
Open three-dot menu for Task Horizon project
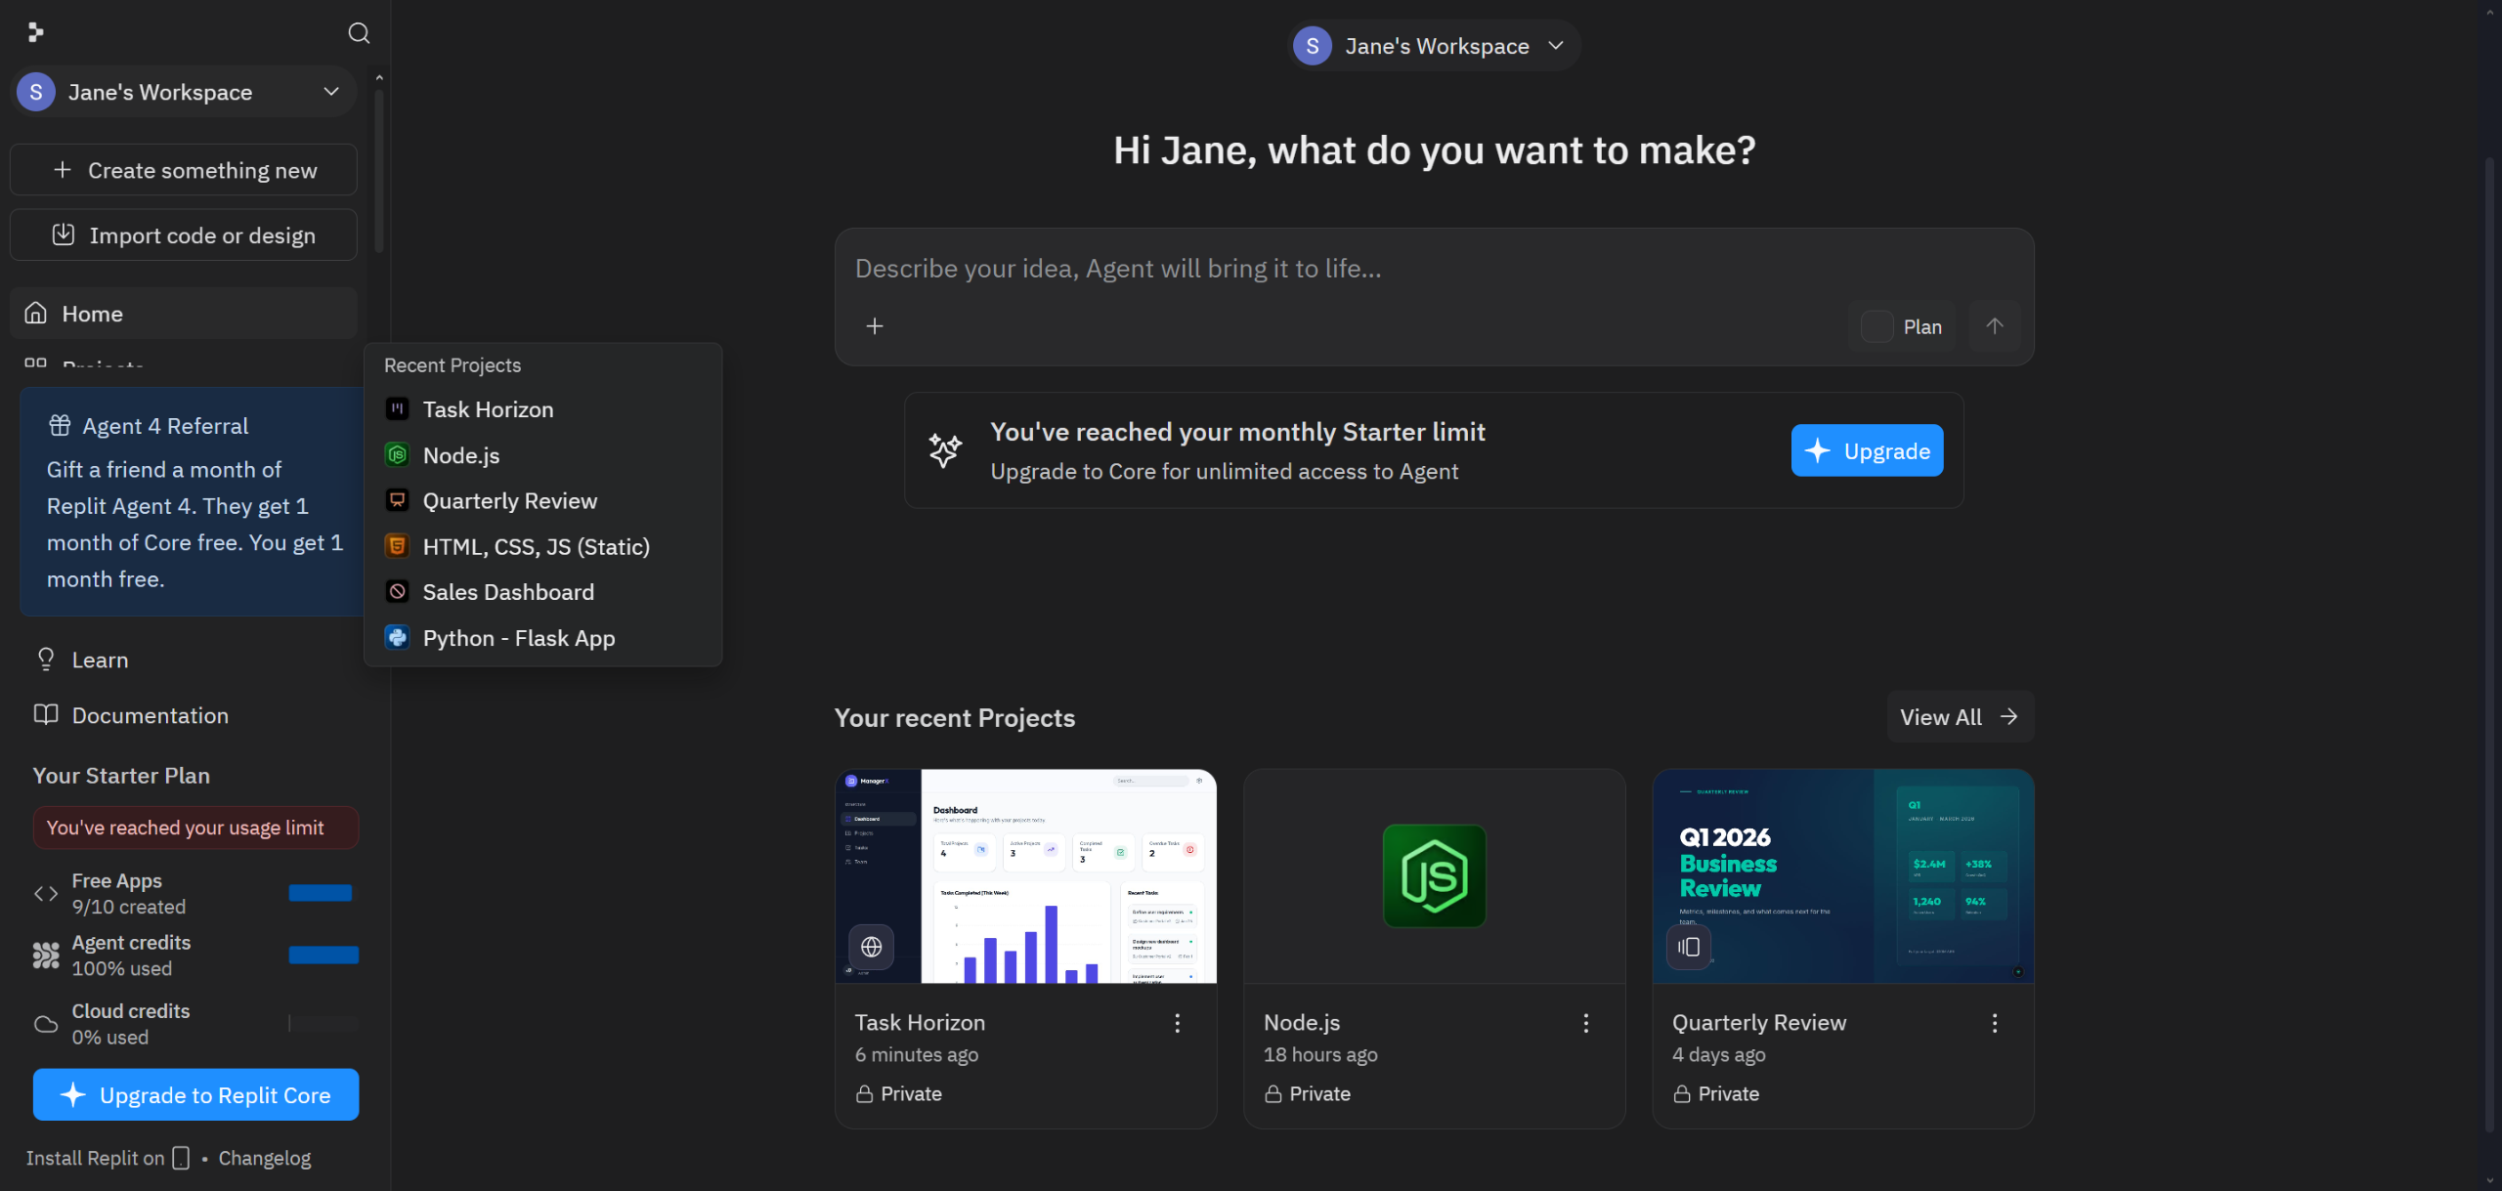click(x=1177, y=1023)
